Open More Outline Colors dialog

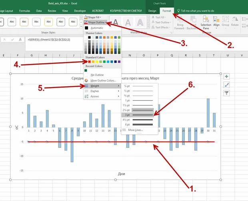tap(102, 80)
